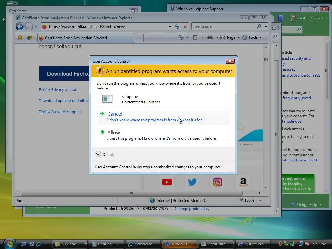Click the network tray icon
Image resolution: width=332 pixels, height=249 pixels.
pos(301,244)
